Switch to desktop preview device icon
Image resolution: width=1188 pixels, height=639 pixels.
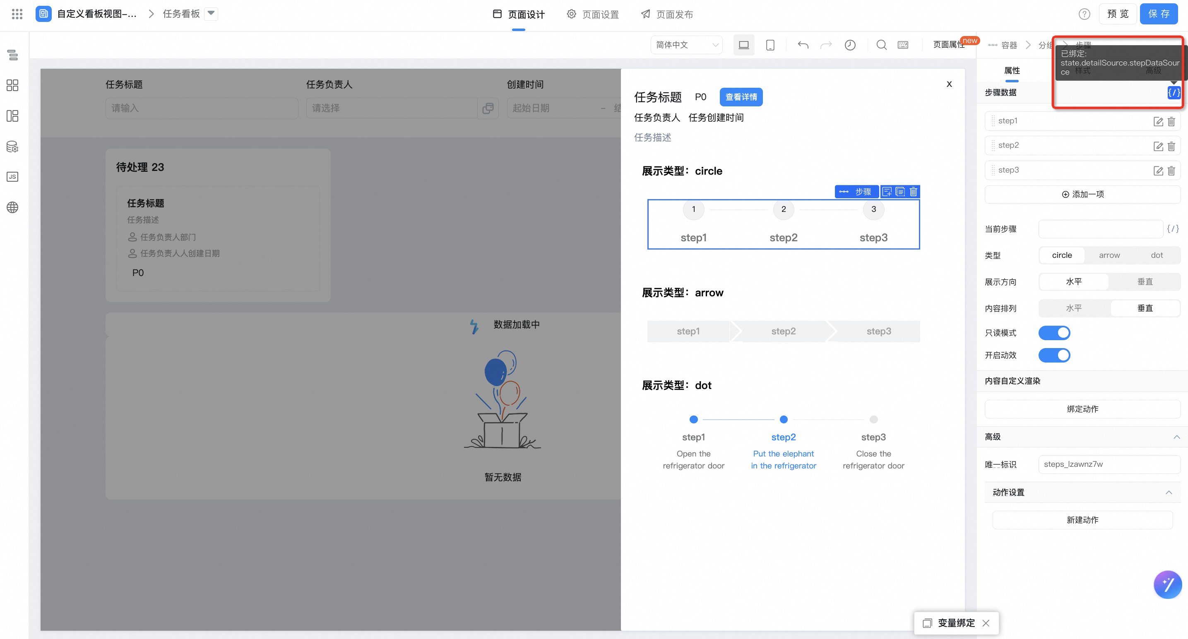(x=744, y=45)
